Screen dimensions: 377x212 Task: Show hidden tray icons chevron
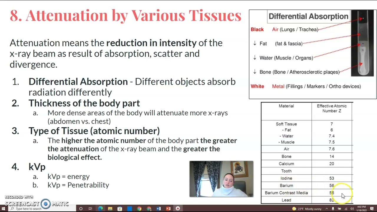[x=327, y=209]
